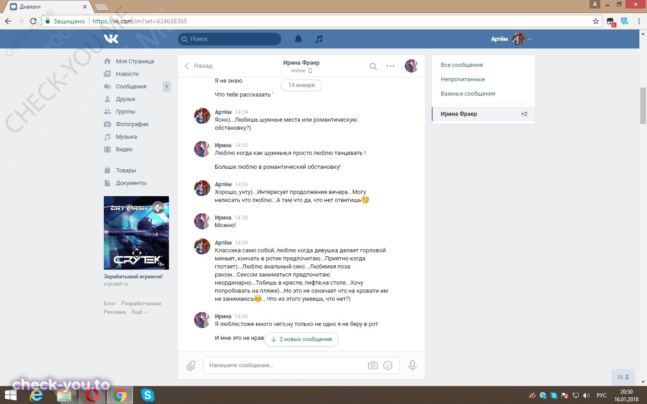The width and height of the screenshot is (647, 404).
Task: Open the Chrome three-dot menu
Action: (x=639, y=21)
